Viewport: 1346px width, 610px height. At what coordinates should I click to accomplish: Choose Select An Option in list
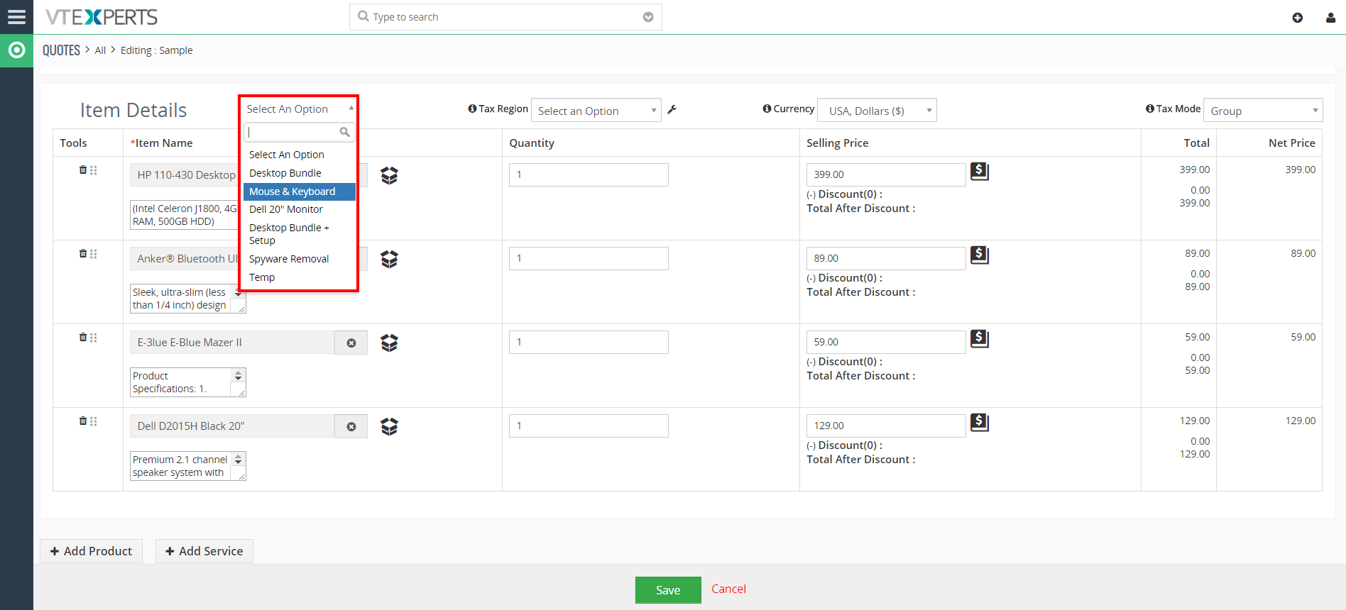pyautogui.click(x=299, y=155)
